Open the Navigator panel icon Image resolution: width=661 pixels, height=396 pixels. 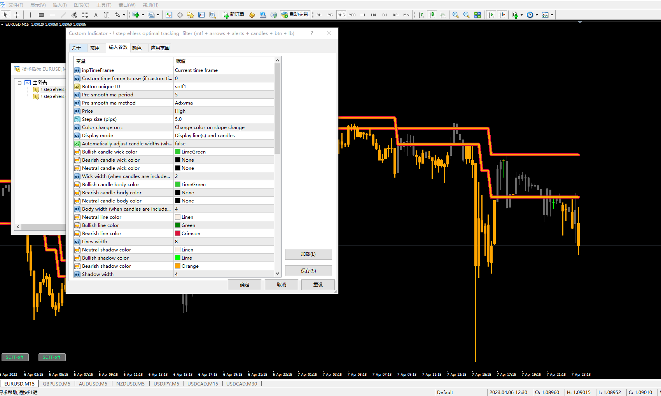click(x=191, y=15)
